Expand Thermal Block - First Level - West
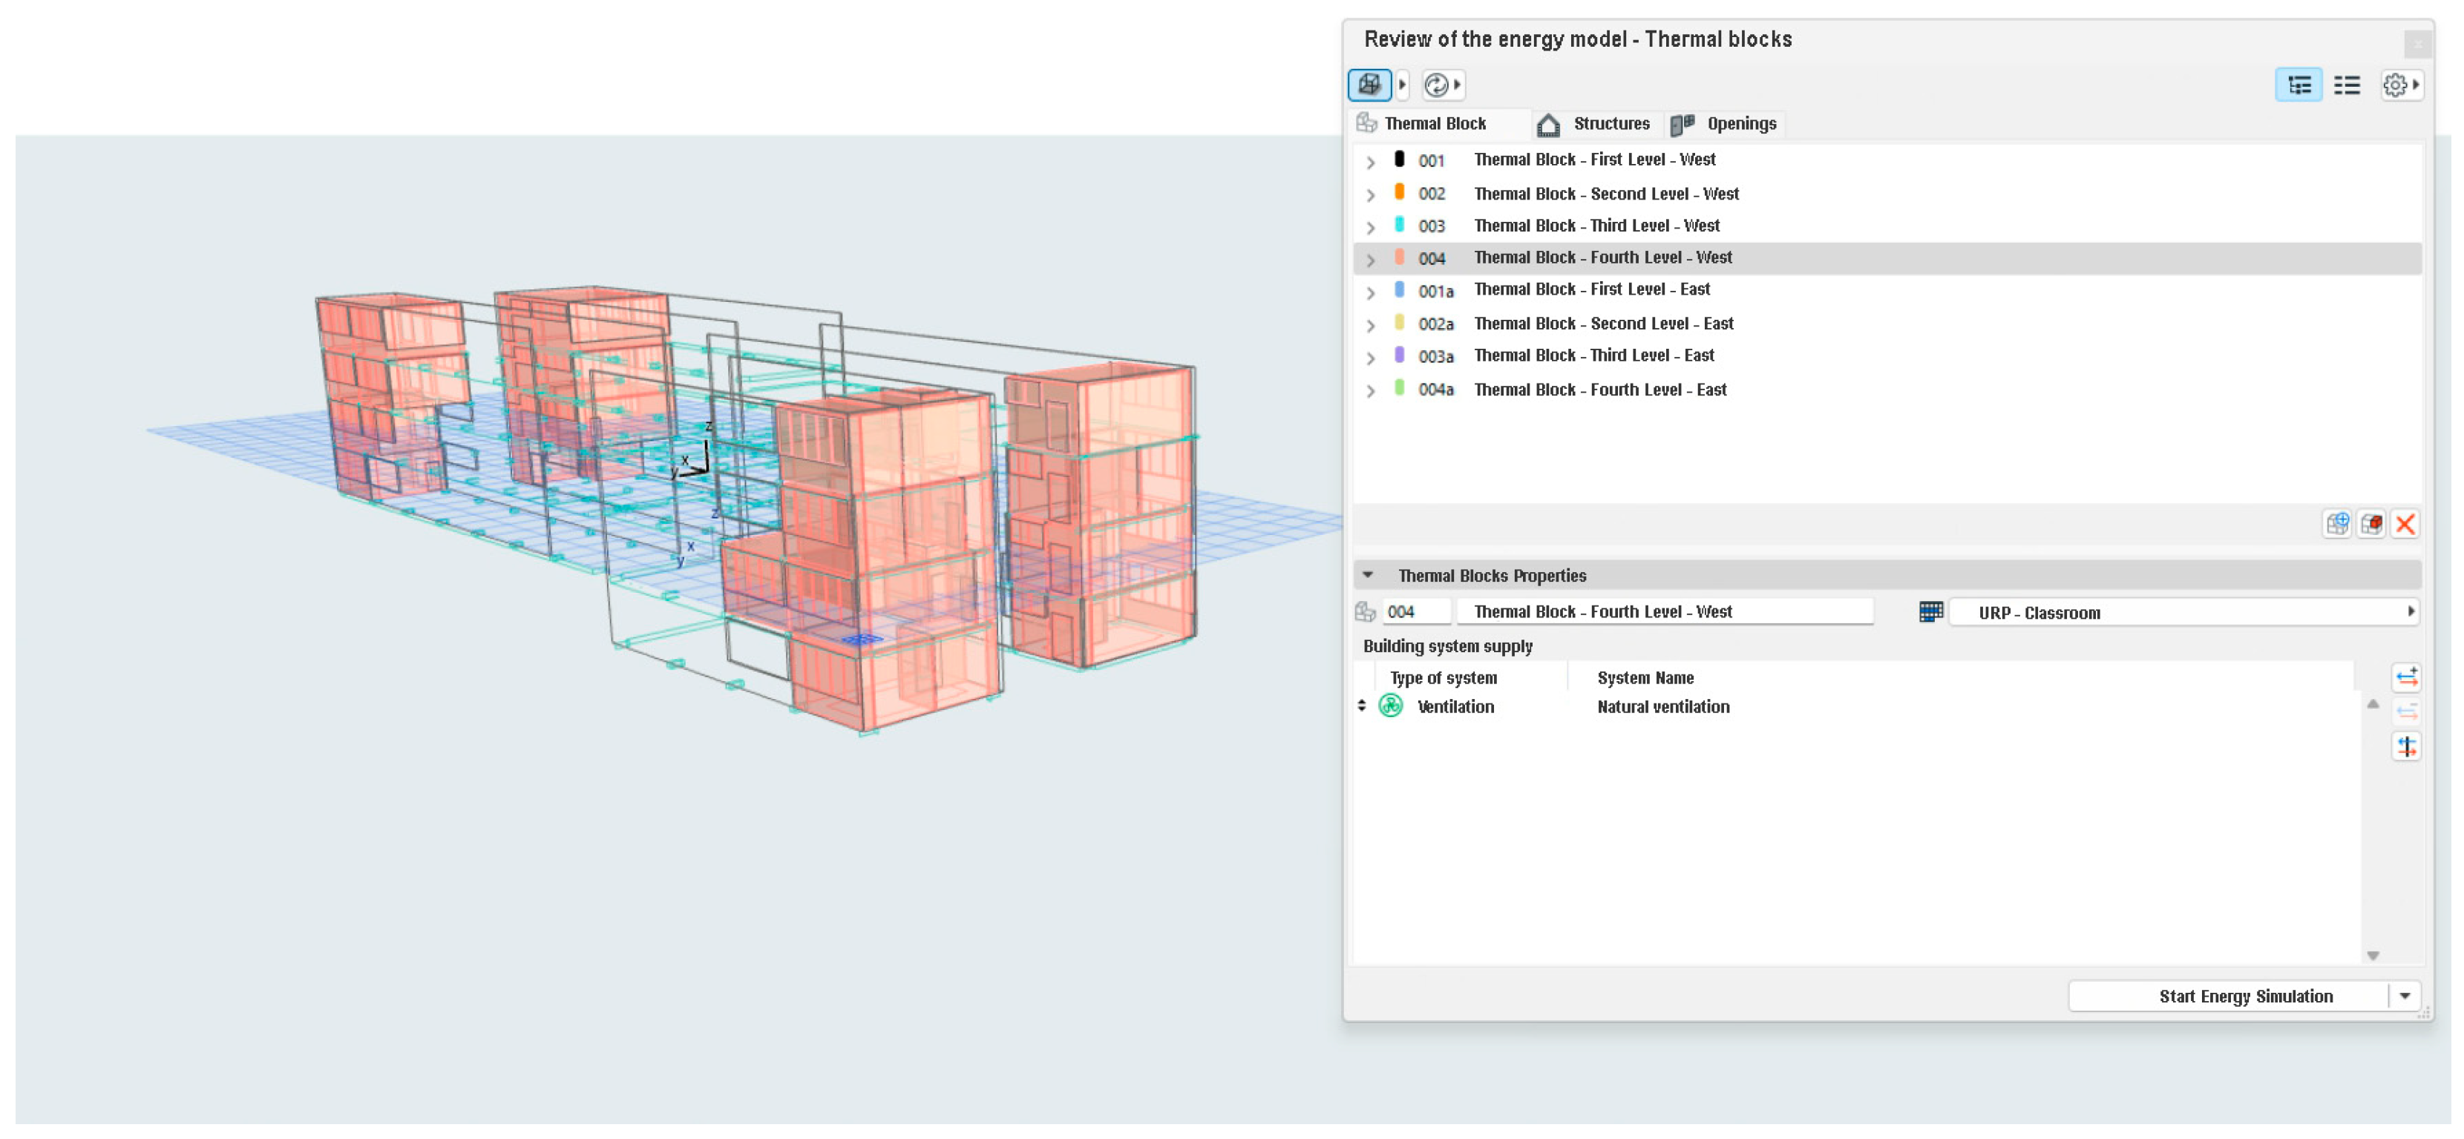 pos(1371,162)
